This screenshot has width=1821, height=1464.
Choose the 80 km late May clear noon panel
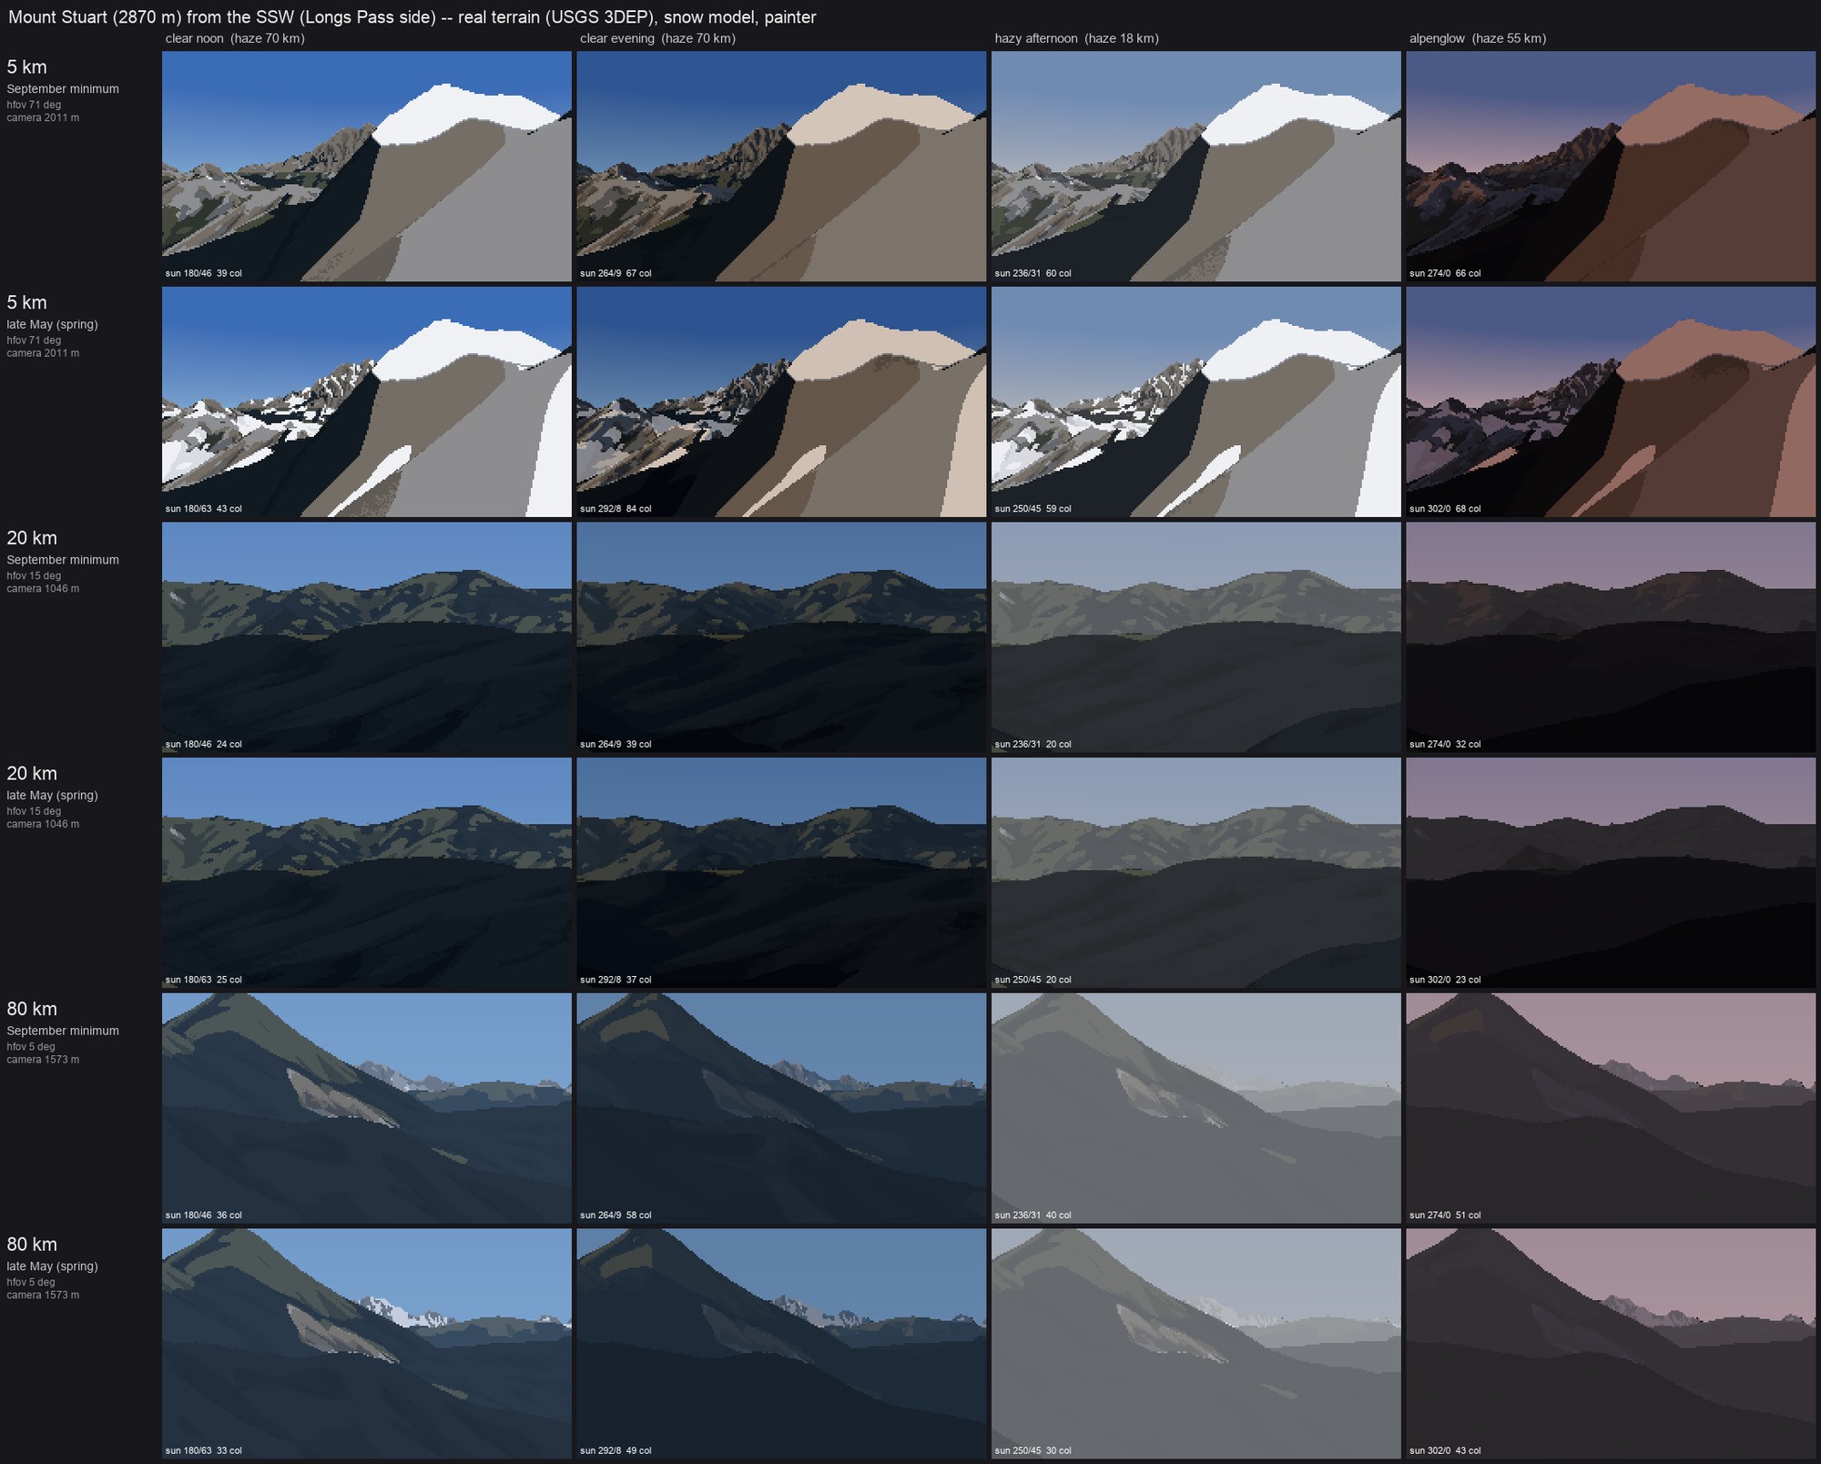(367, 1344)
